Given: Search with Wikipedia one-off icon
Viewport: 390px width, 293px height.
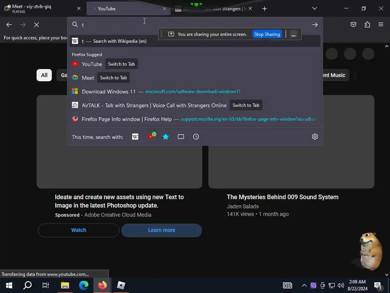Looking at the screenshot, I should 135,137.
